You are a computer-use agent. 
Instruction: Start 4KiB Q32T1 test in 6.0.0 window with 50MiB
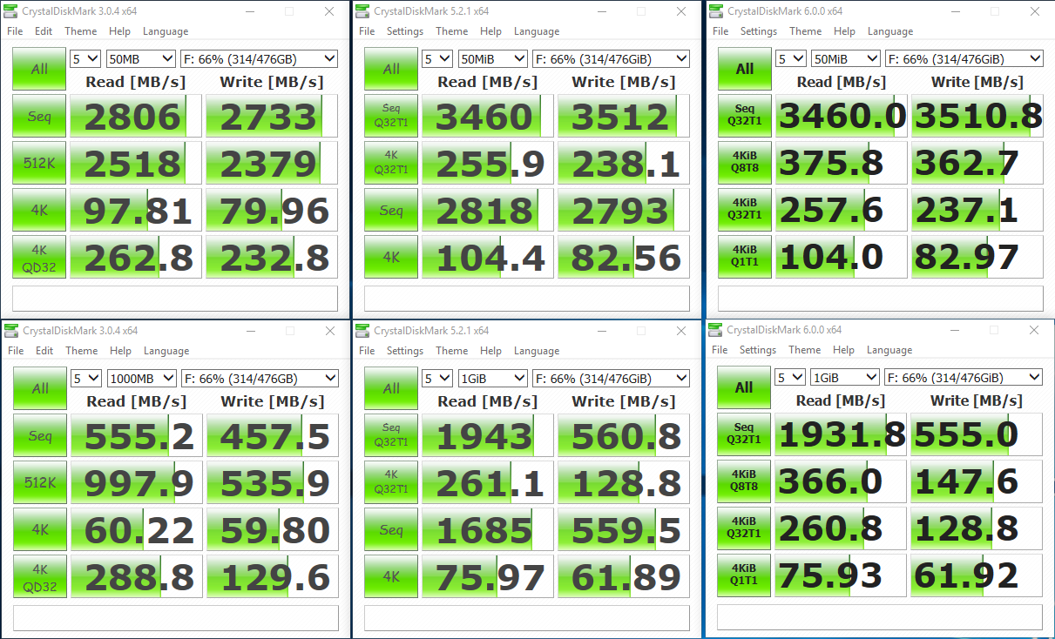744,210
